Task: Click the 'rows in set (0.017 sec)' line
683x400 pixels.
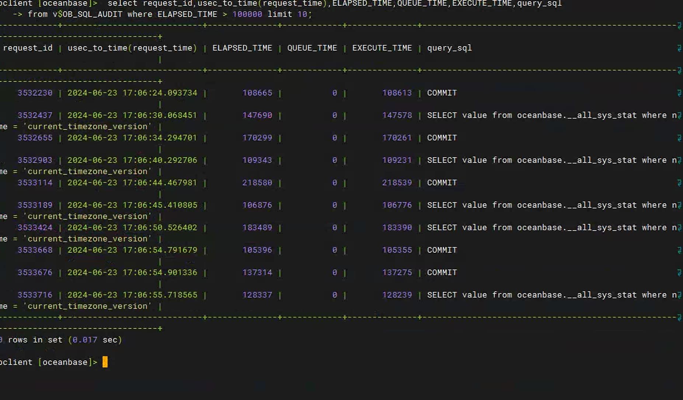Action: pos(61,340)
